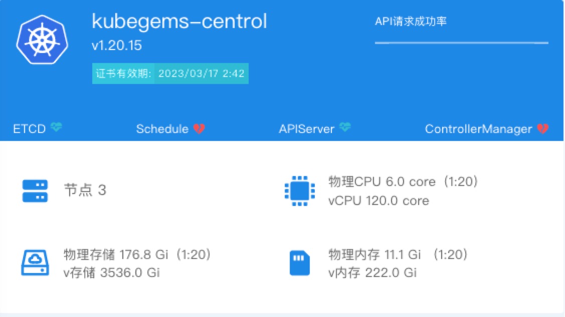Click the v1.20.15 version text
Image resolution: width=565 pixels, height=317 pixels.
117,45
